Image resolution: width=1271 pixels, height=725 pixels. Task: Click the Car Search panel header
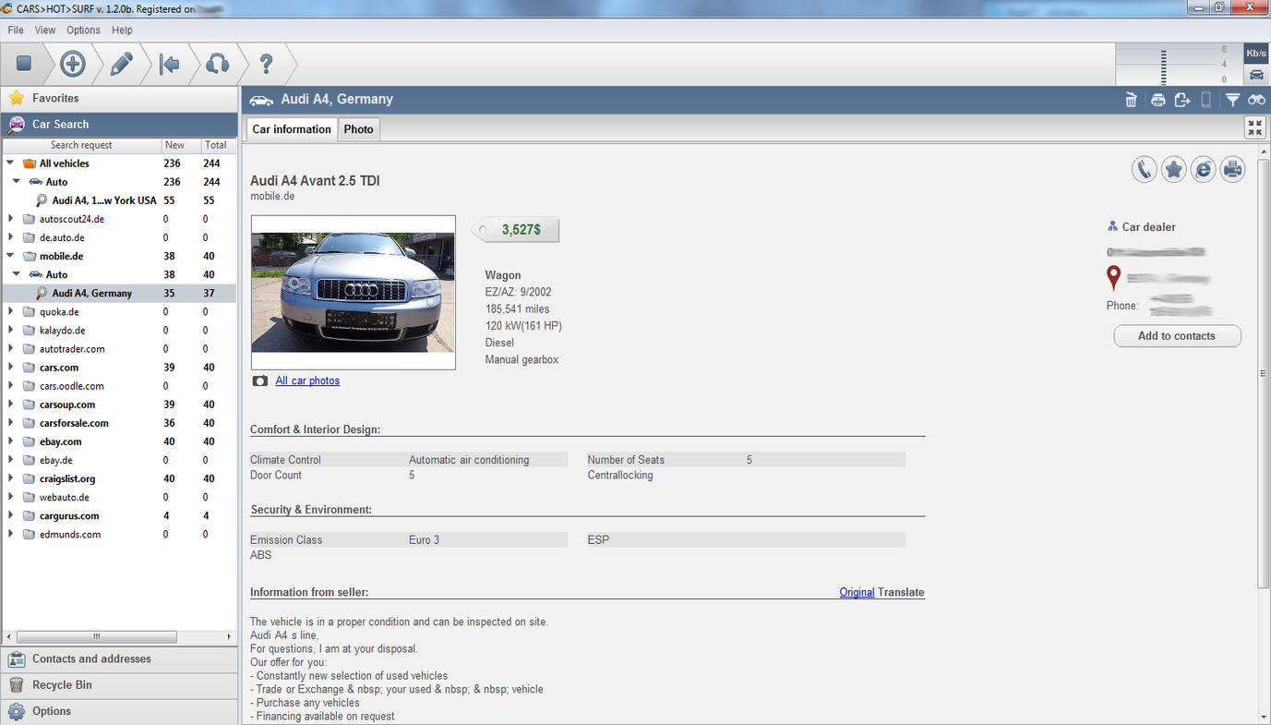click(x=120, y=125)
